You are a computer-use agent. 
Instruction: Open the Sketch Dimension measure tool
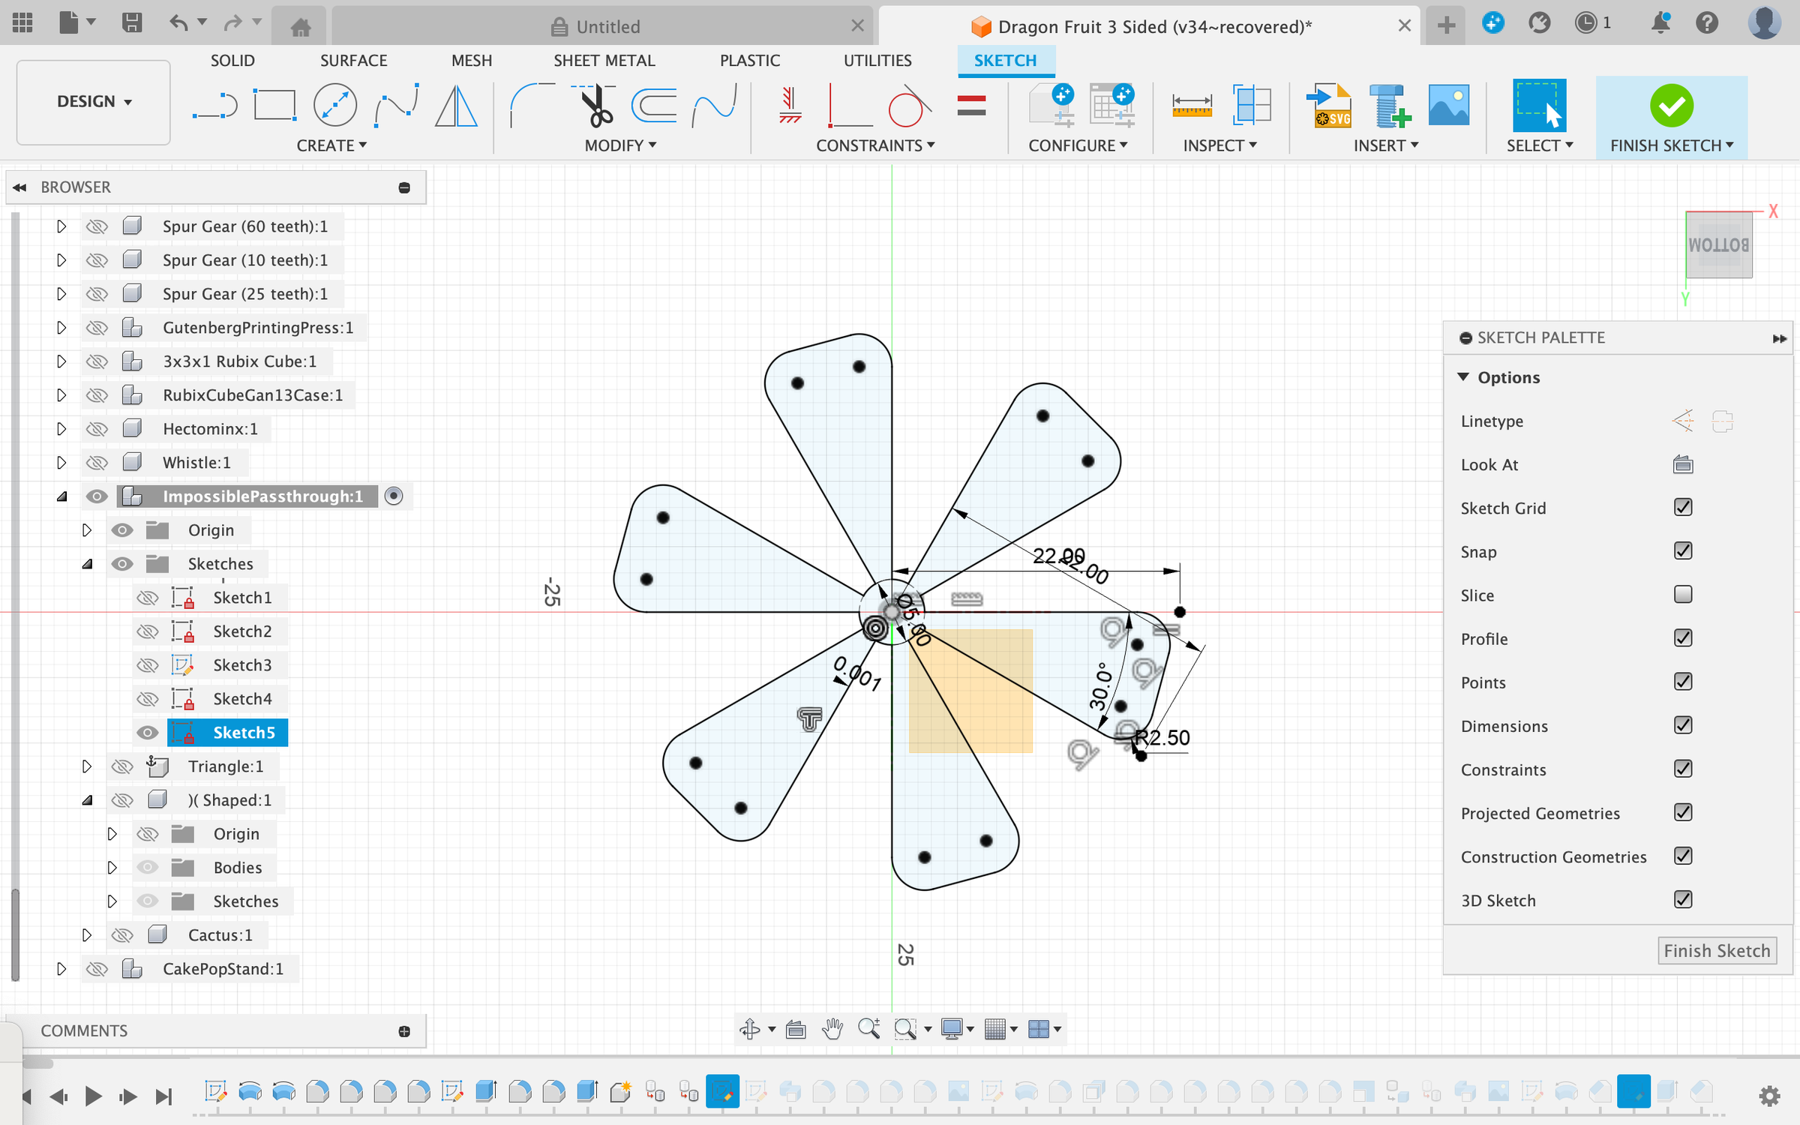(1192, 106)
